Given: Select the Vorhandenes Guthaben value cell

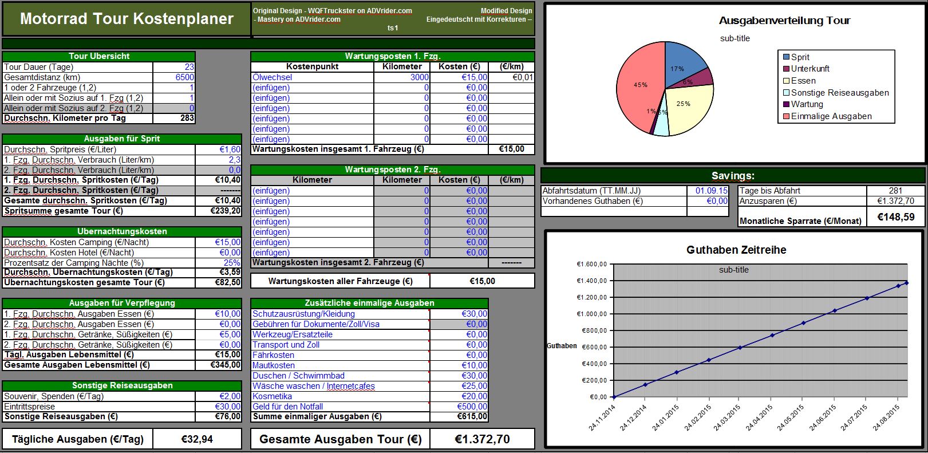Looking at the screenshot, I should (708, 201).
